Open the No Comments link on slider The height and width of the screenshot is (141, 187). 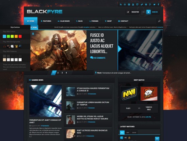coord(98,58)
